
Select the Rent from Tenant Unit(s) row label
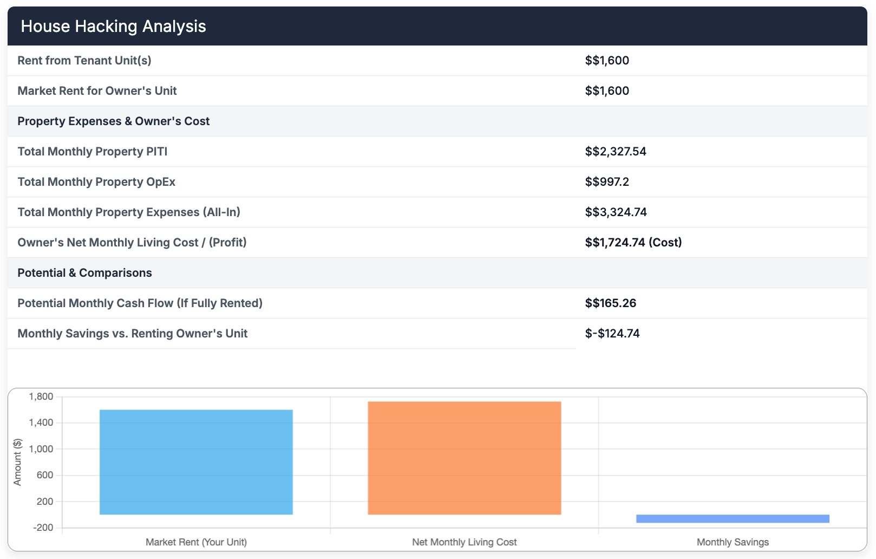point(84,61)
